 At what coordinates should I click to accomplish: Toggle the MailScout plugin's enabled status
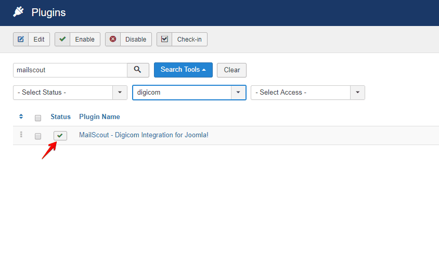pyautogui.click(x=60, y=136)
